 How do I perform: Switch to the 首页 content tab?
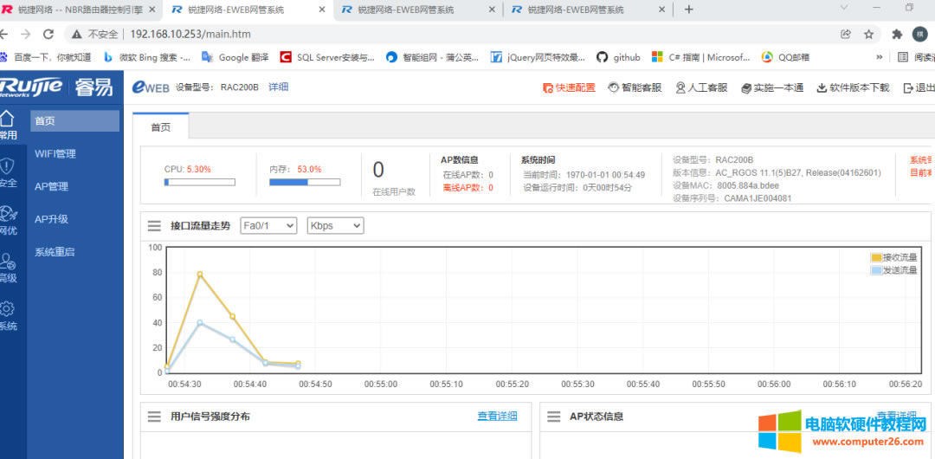click(161, 127)
